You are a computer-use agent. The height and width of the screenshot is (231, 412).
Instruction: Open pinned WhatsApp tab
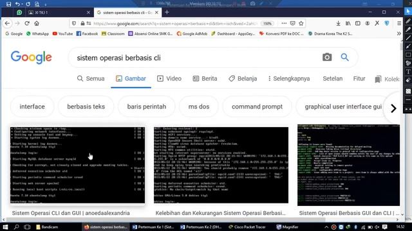[19, 12]
